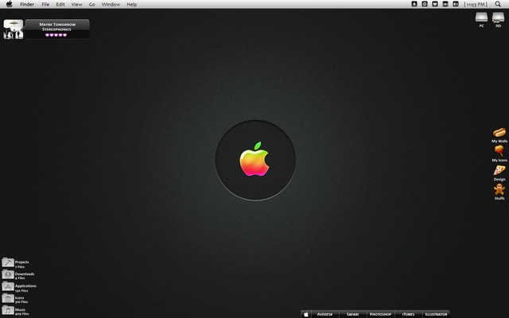
Task: Click the square-circle status icon in menu bar
Action: (425, 4)
